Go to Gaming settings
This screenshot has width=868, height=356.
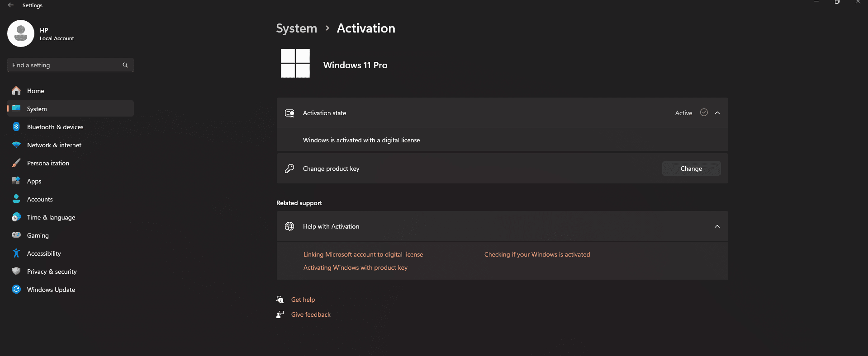pos(71,235)
